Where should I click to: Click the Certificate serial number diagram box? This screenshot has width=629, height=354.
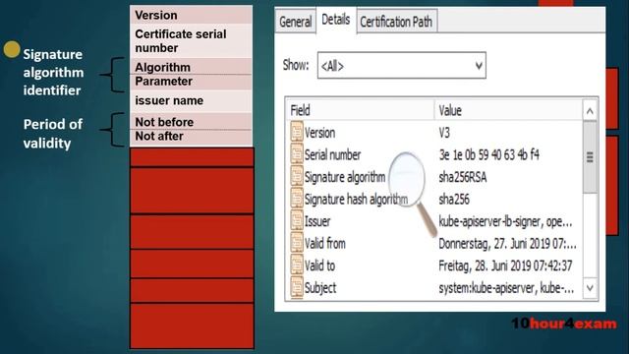(192, 41)
